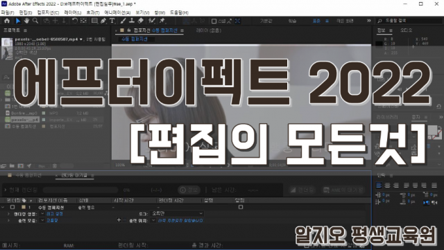Click the new composition icon in Project panel
The width and height of the screenshot is (444, 250).
(x=21, y=166)
